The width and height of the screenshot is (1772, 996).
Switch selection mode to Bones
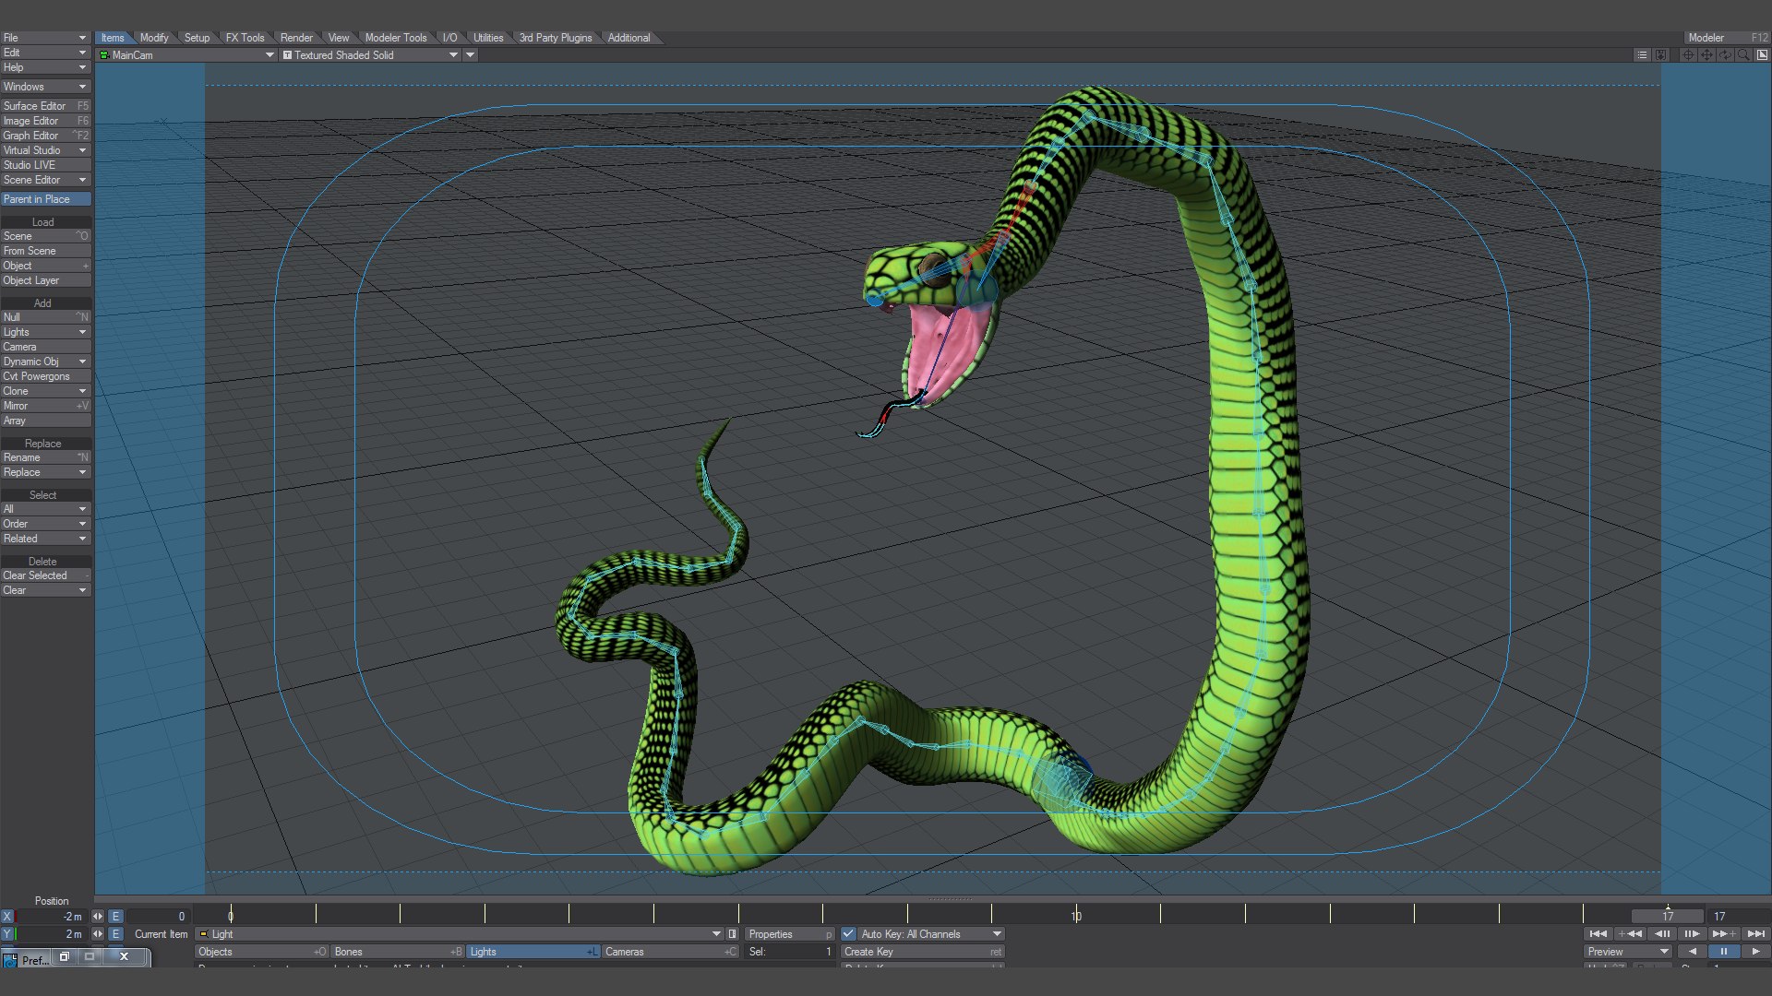point(398,952)
